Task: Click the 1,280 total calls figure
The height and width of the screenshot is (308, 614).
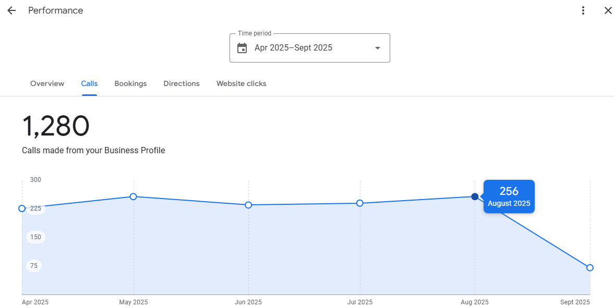Action: point(56,127)
